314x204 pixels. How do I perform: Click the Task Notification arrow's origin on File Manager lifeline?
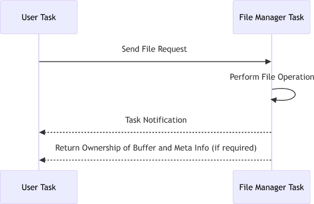271,132
